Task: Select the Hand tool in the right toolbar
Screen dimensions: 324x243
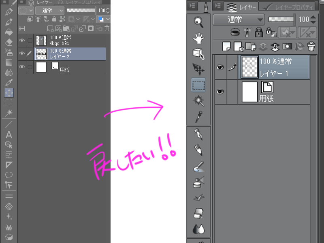Action: (x=198, y=38)
